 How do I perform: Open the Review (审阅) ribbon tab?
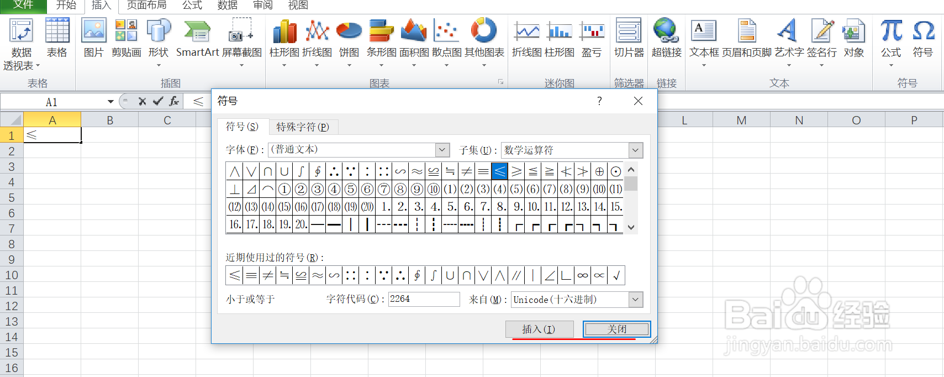(263, 5)
